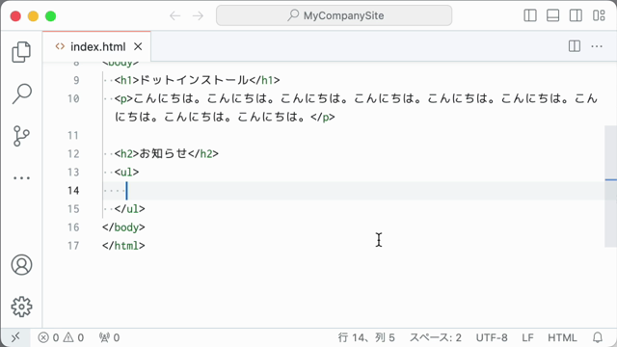
Task: Toggle the secondary side bar layout button
Action: tap(576, 15)
